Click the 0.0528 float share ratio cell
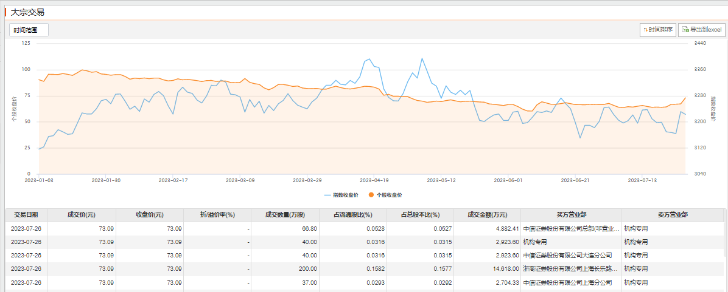This screenshot has width=728, height=292. (x=353, y=229)
